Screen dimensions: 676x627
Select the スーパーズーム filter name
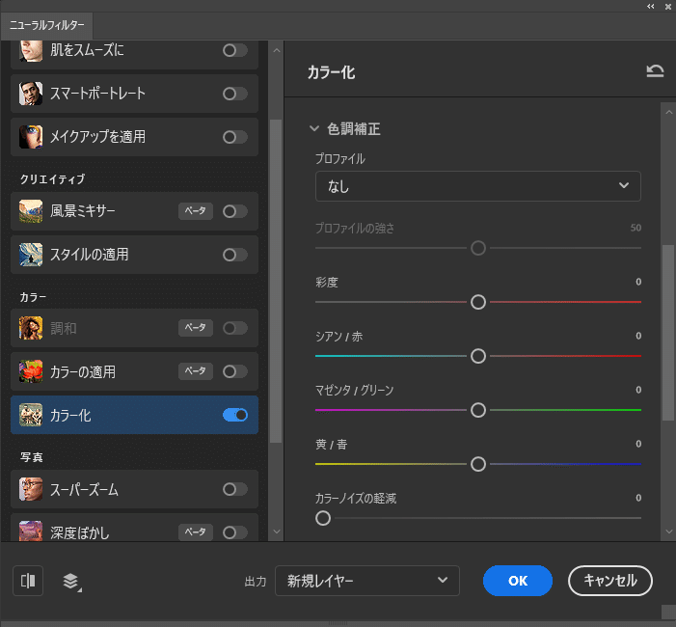coord(84,489)
